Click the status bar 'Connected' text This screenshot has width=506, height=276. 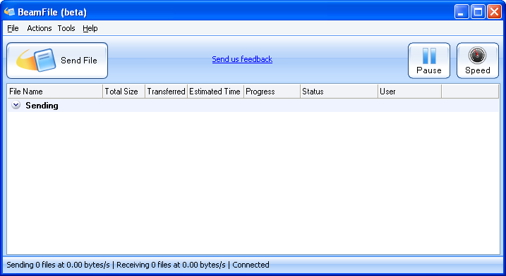(251, 265)
